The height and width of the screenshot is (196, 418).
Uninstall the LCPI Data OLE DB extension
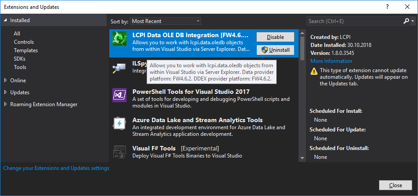[275, 50]
